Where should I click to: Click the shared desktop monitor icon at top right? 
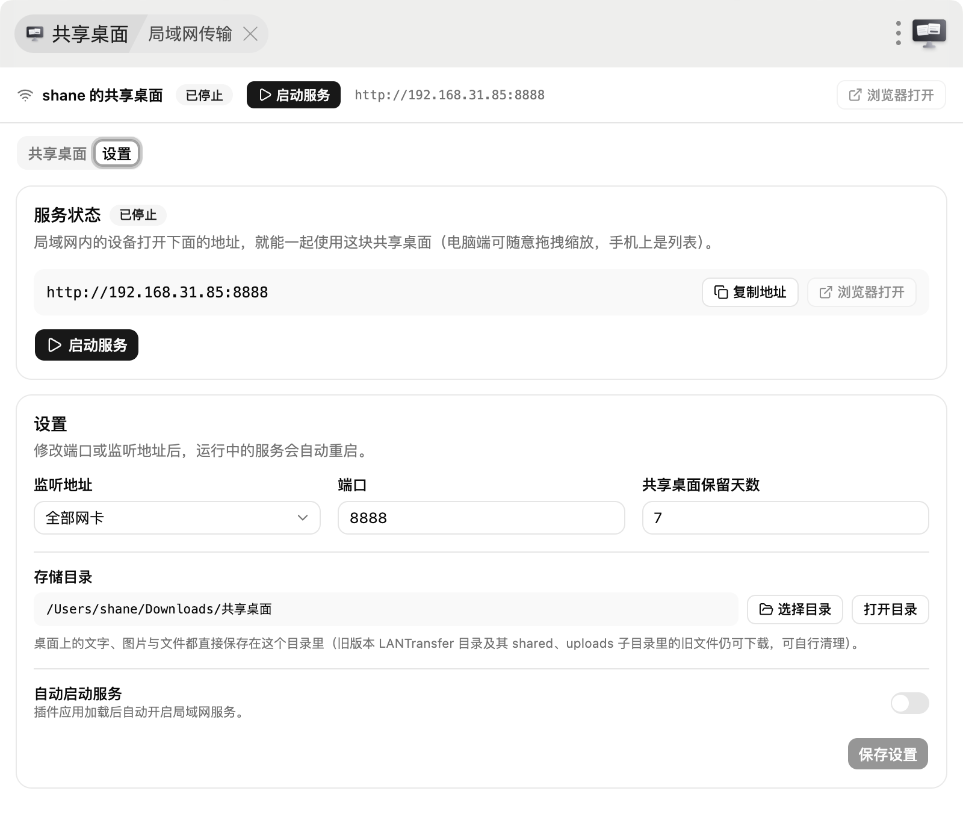coord(929,33)
